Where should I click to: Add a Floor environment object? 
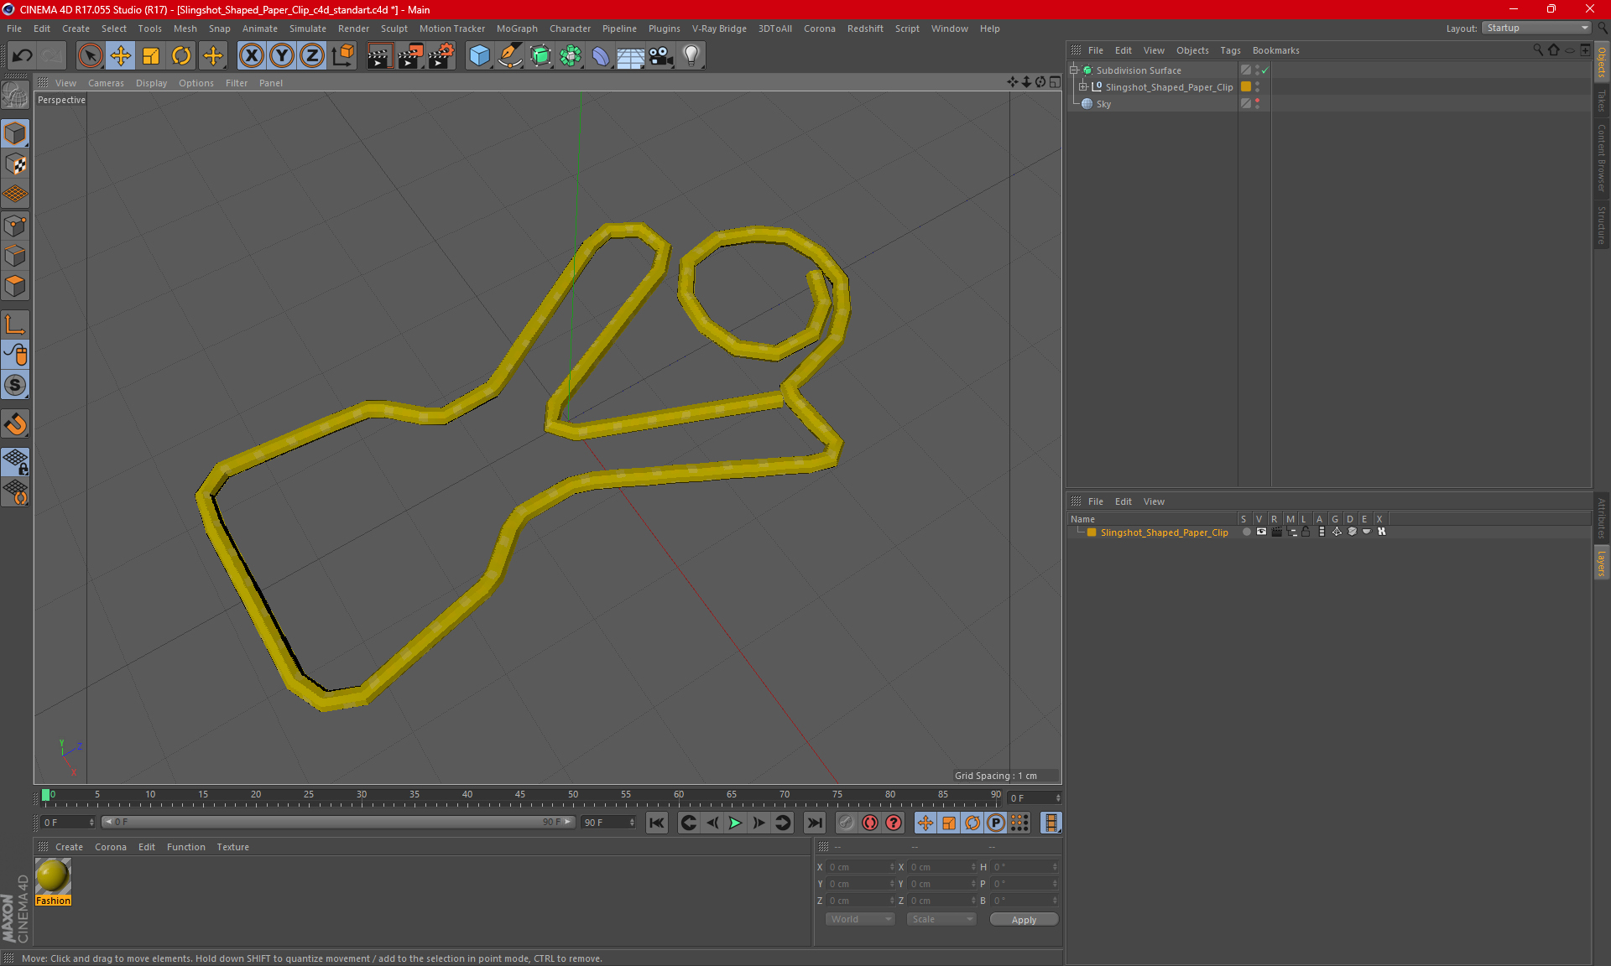(631, 55)
